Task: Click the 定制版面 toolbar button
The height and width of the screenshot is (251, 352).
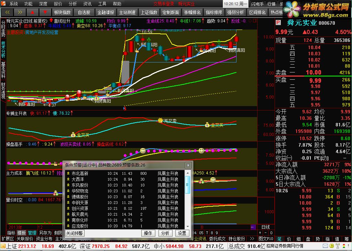Action: [170, 12]
